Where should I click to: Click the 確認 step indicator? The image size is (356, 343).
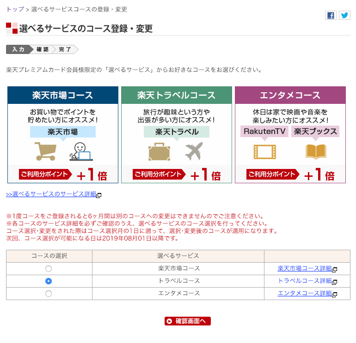[43, 49]
